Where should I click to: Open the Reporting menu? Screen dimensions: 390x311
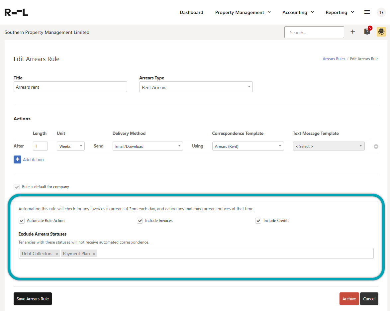tap(340, 12)
